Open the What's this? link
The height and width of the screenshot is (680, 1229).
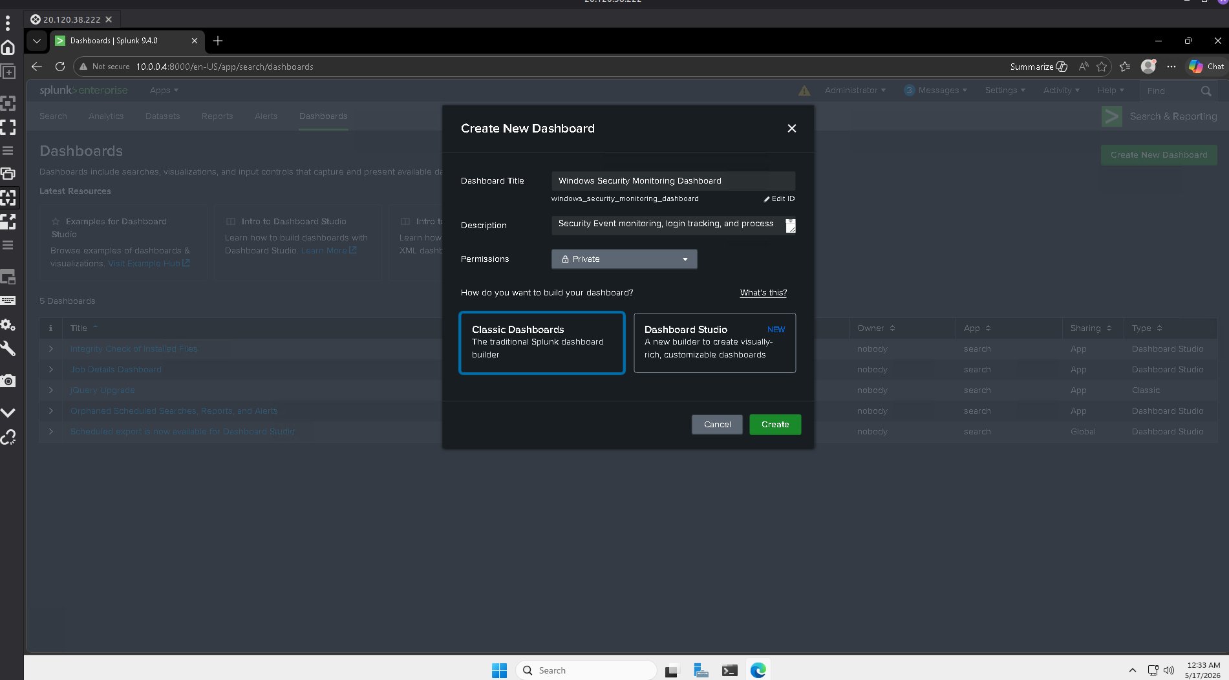[764, 293]
